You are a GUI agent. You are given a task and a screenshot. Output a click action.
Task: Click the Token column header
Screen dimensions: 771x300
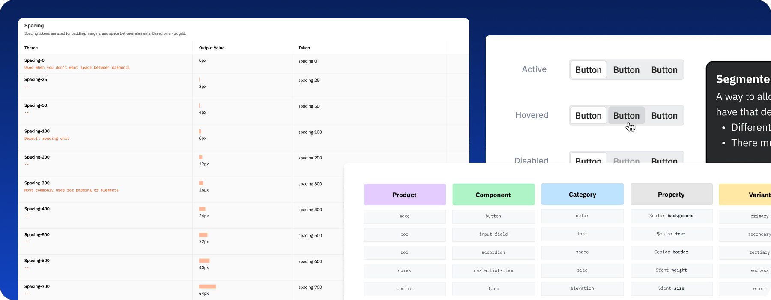click(304, 48)
